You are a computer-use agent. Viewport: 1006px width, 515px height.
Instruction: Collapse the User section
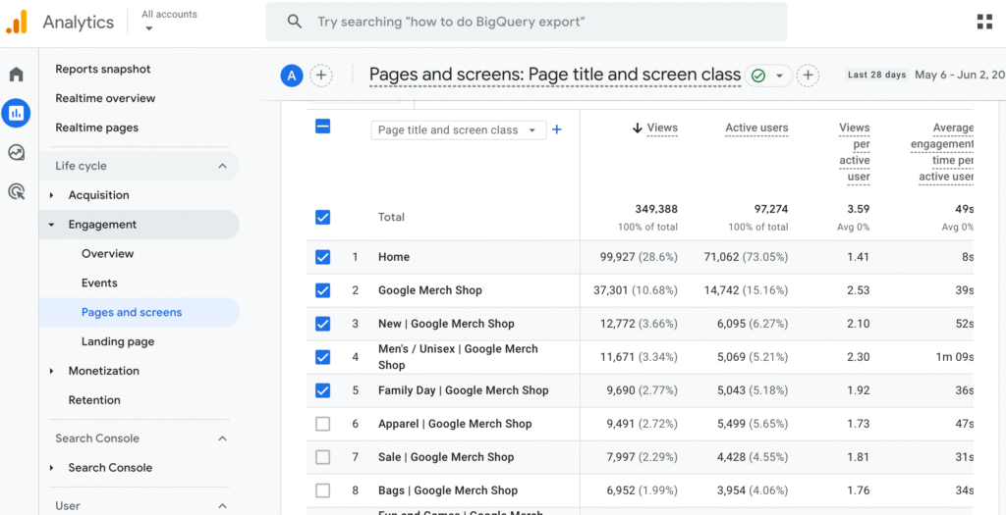point(222,506)
